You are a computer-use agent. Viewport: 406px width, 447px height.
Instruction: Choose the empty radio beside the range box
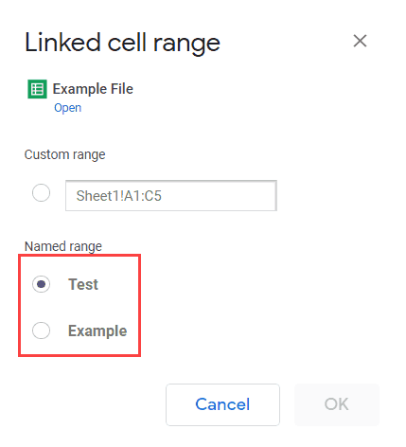click(41, 192)
